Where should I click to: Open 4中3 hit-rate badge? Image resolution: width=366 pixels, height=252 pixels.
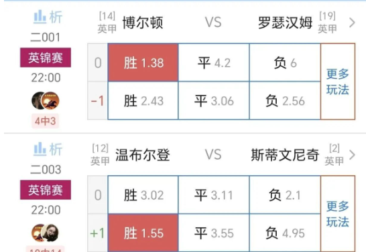tap(46, 121)
